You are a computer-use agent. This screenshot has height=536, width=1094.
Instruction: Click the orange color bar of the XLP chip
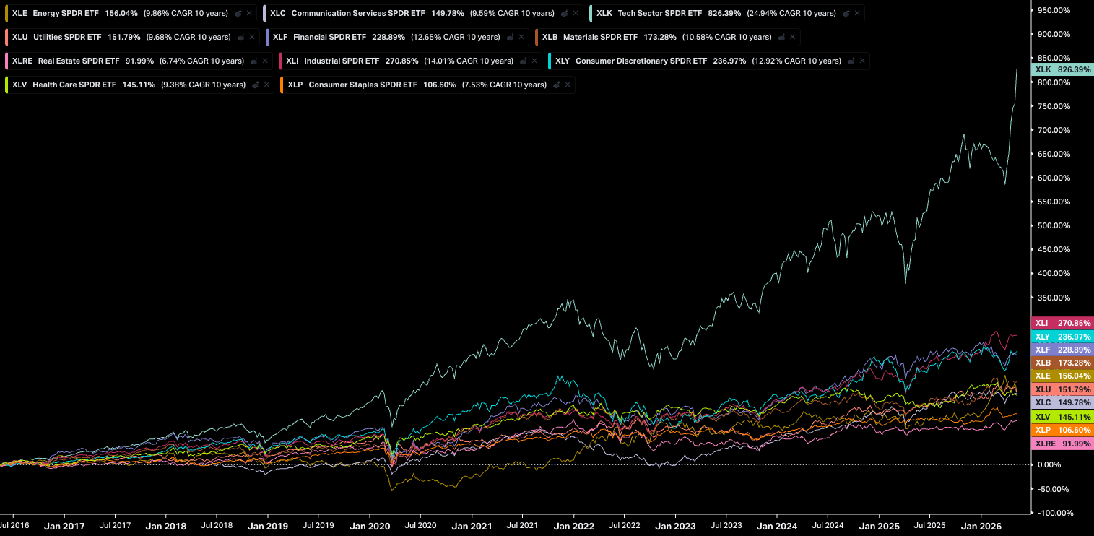[281, 85]
